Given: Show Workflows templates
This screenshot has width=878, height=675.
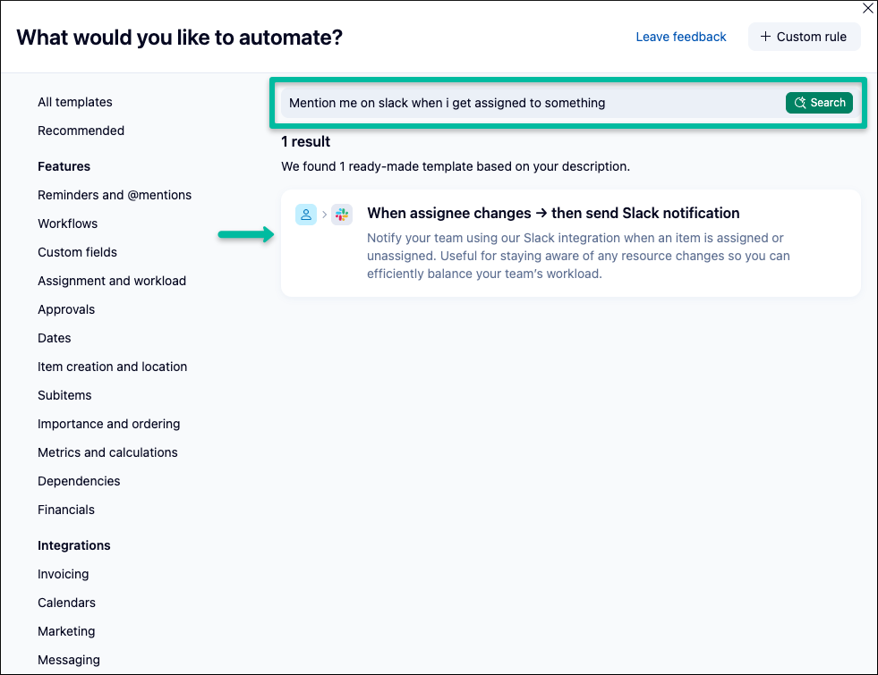Looking at the screenshot, I should point(67,224).
